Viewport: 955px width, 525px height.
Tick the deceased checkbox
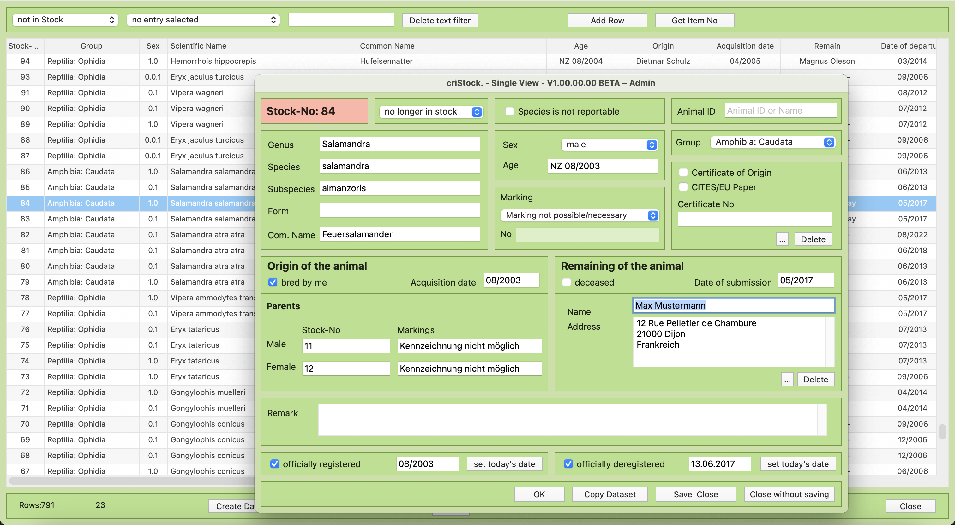[567, 282]
